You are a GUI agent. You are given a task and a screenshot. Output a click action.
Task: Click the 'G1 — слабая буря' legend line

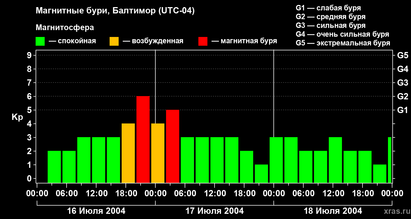point(328,8)
